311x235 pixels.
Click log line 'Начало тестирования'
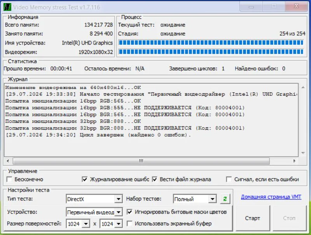[152, 94]
